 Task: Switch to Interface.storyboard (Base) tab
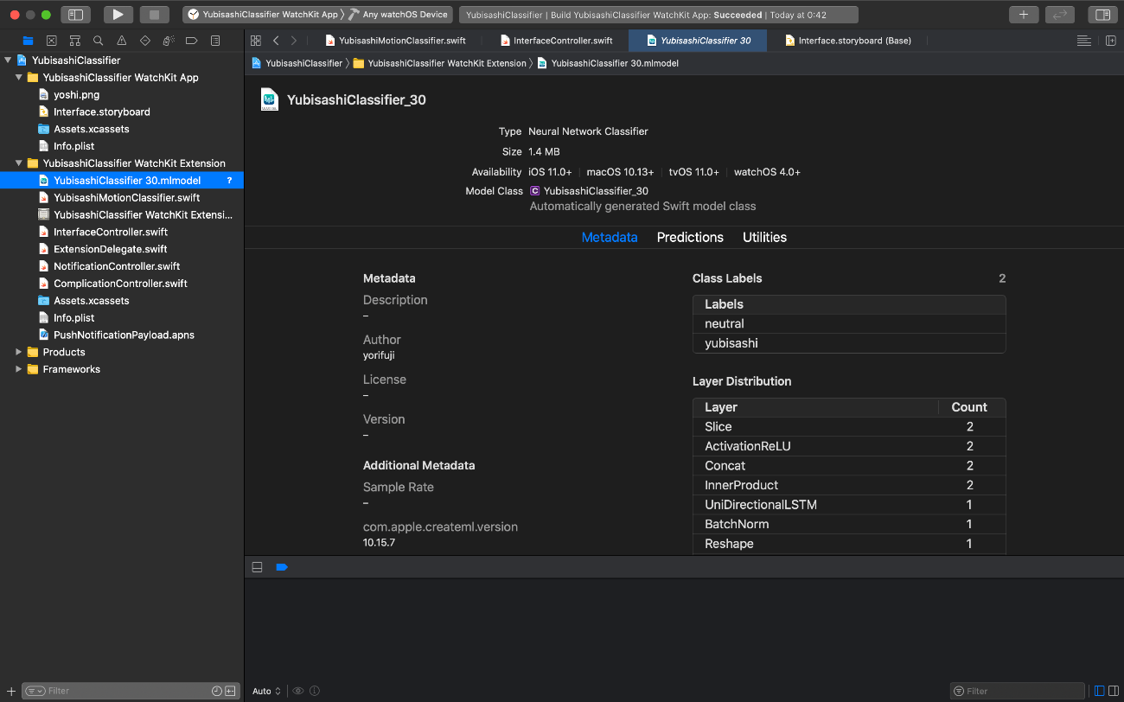coord(848,41)
